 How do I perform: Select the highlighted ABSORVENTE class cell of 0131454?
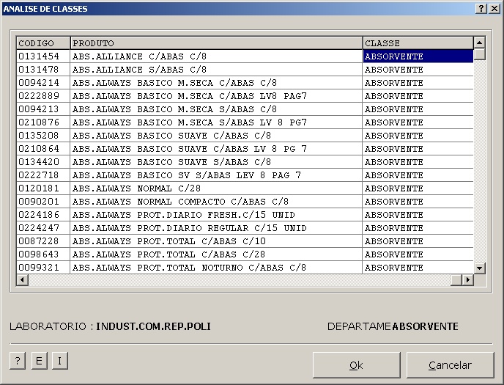click(418, 56)
